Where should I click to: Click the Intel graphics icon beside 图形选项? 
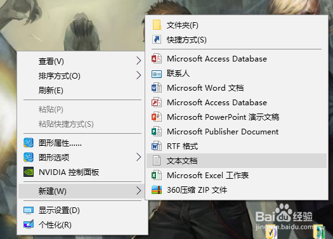coord(29,157)
